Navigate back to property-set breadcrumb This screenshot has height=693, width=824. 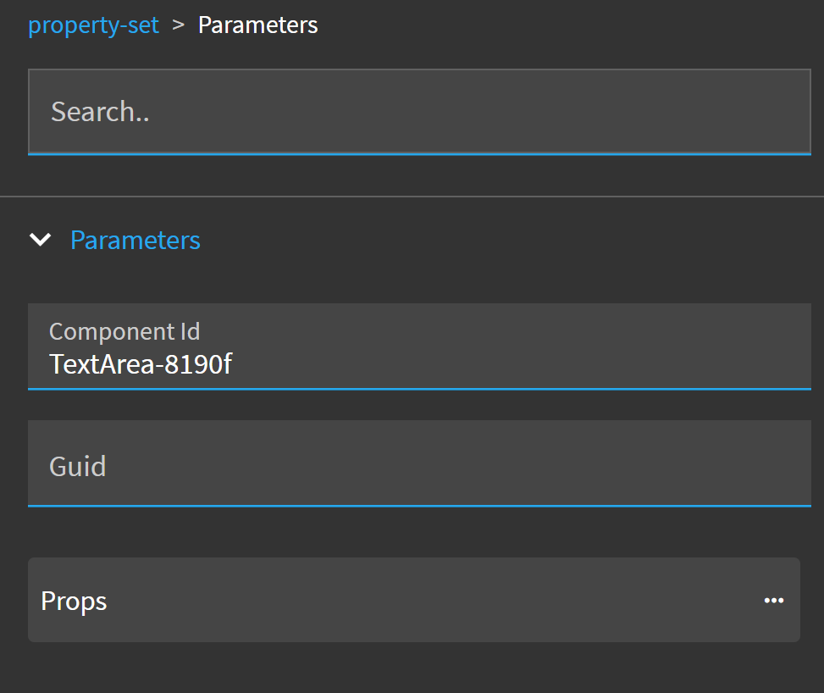point(93,25)
